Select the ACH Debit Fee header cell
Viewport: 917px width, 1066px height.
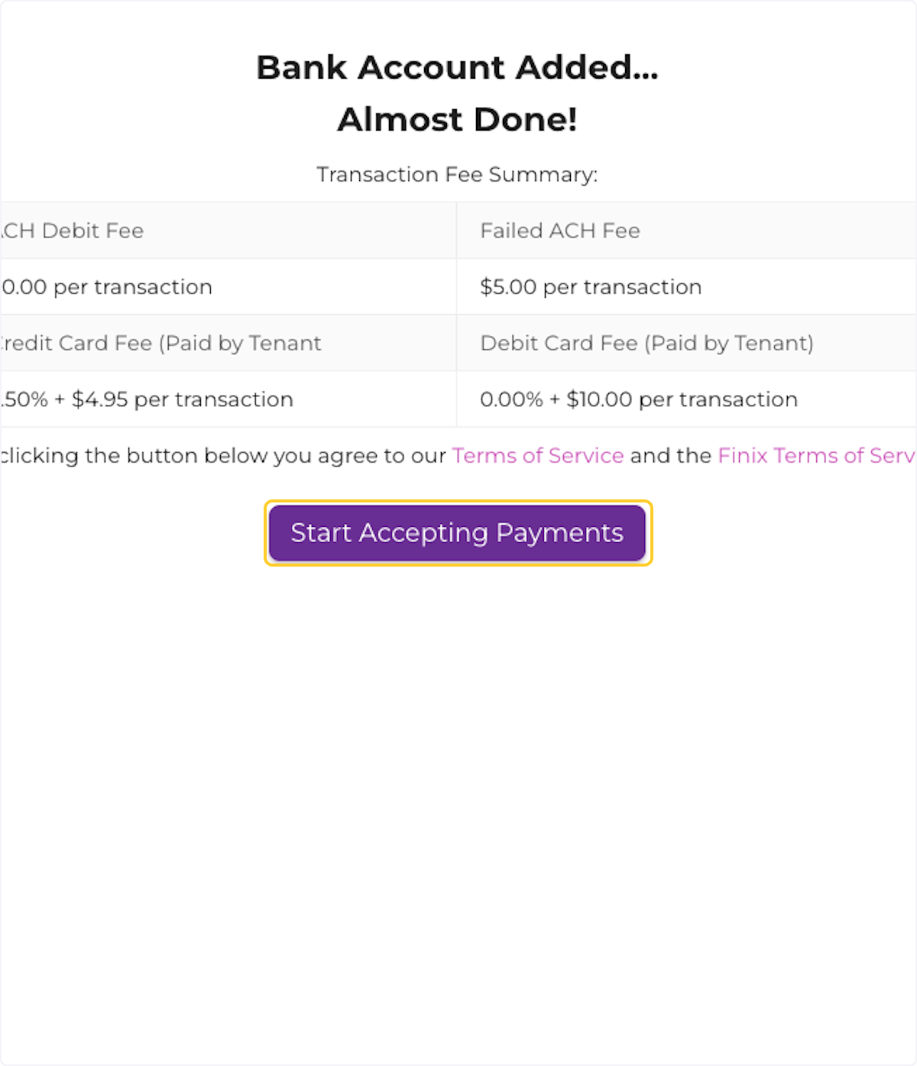click(x=73, y=231)
